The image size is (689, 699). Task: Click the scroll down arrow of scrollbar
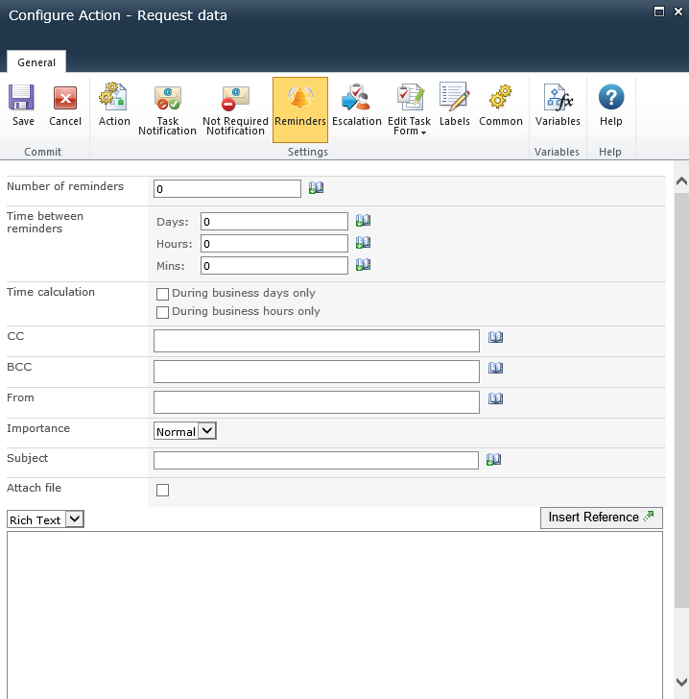coord(681,681)
